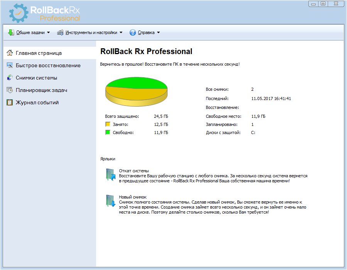The image size is (347, 270).
Task: Click the Быстрое восстановление sidebar icon
Action: pyautogui.click(x=10, y=65)
